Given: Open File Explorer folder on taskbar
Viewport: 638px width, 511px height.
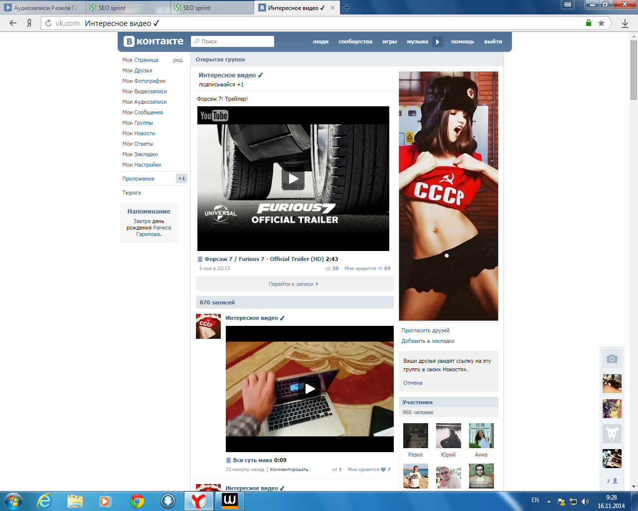Looking at the screenshot, I should point(75,501).
